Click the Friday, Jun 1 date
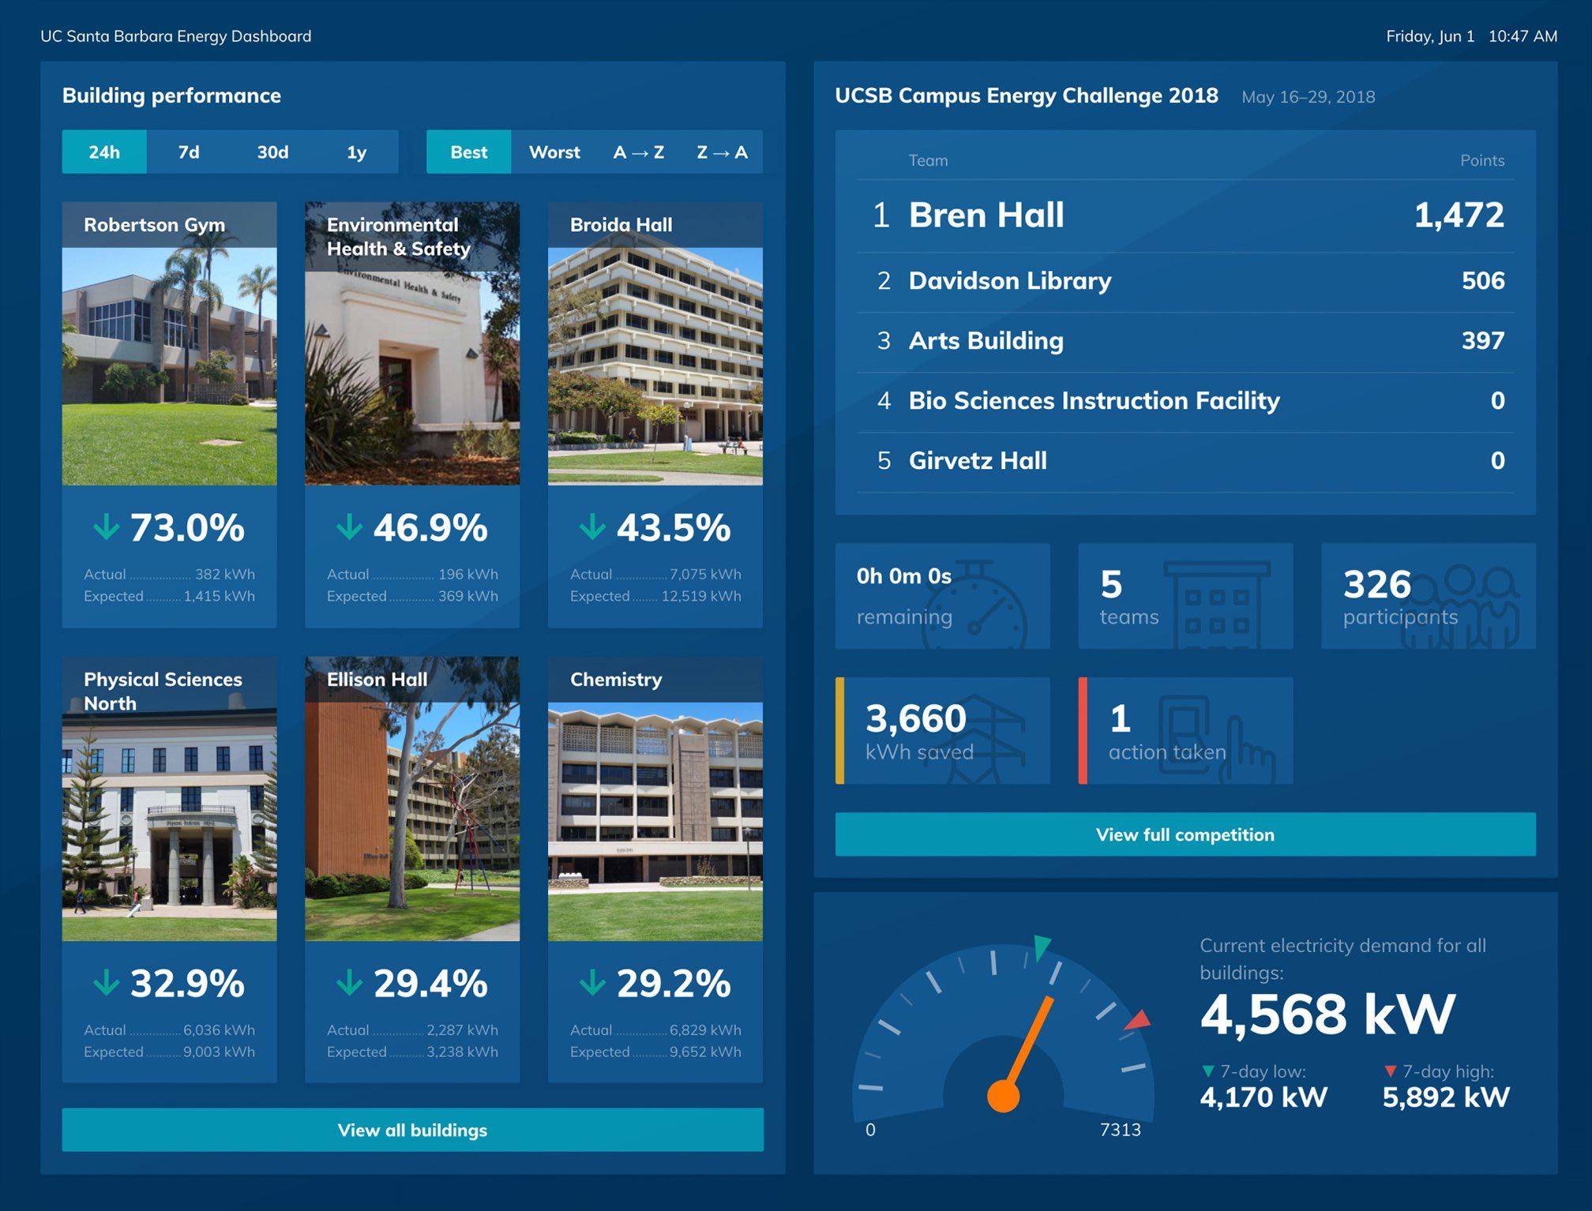Screen dimensions: 1592x1211 [1430, 36]
